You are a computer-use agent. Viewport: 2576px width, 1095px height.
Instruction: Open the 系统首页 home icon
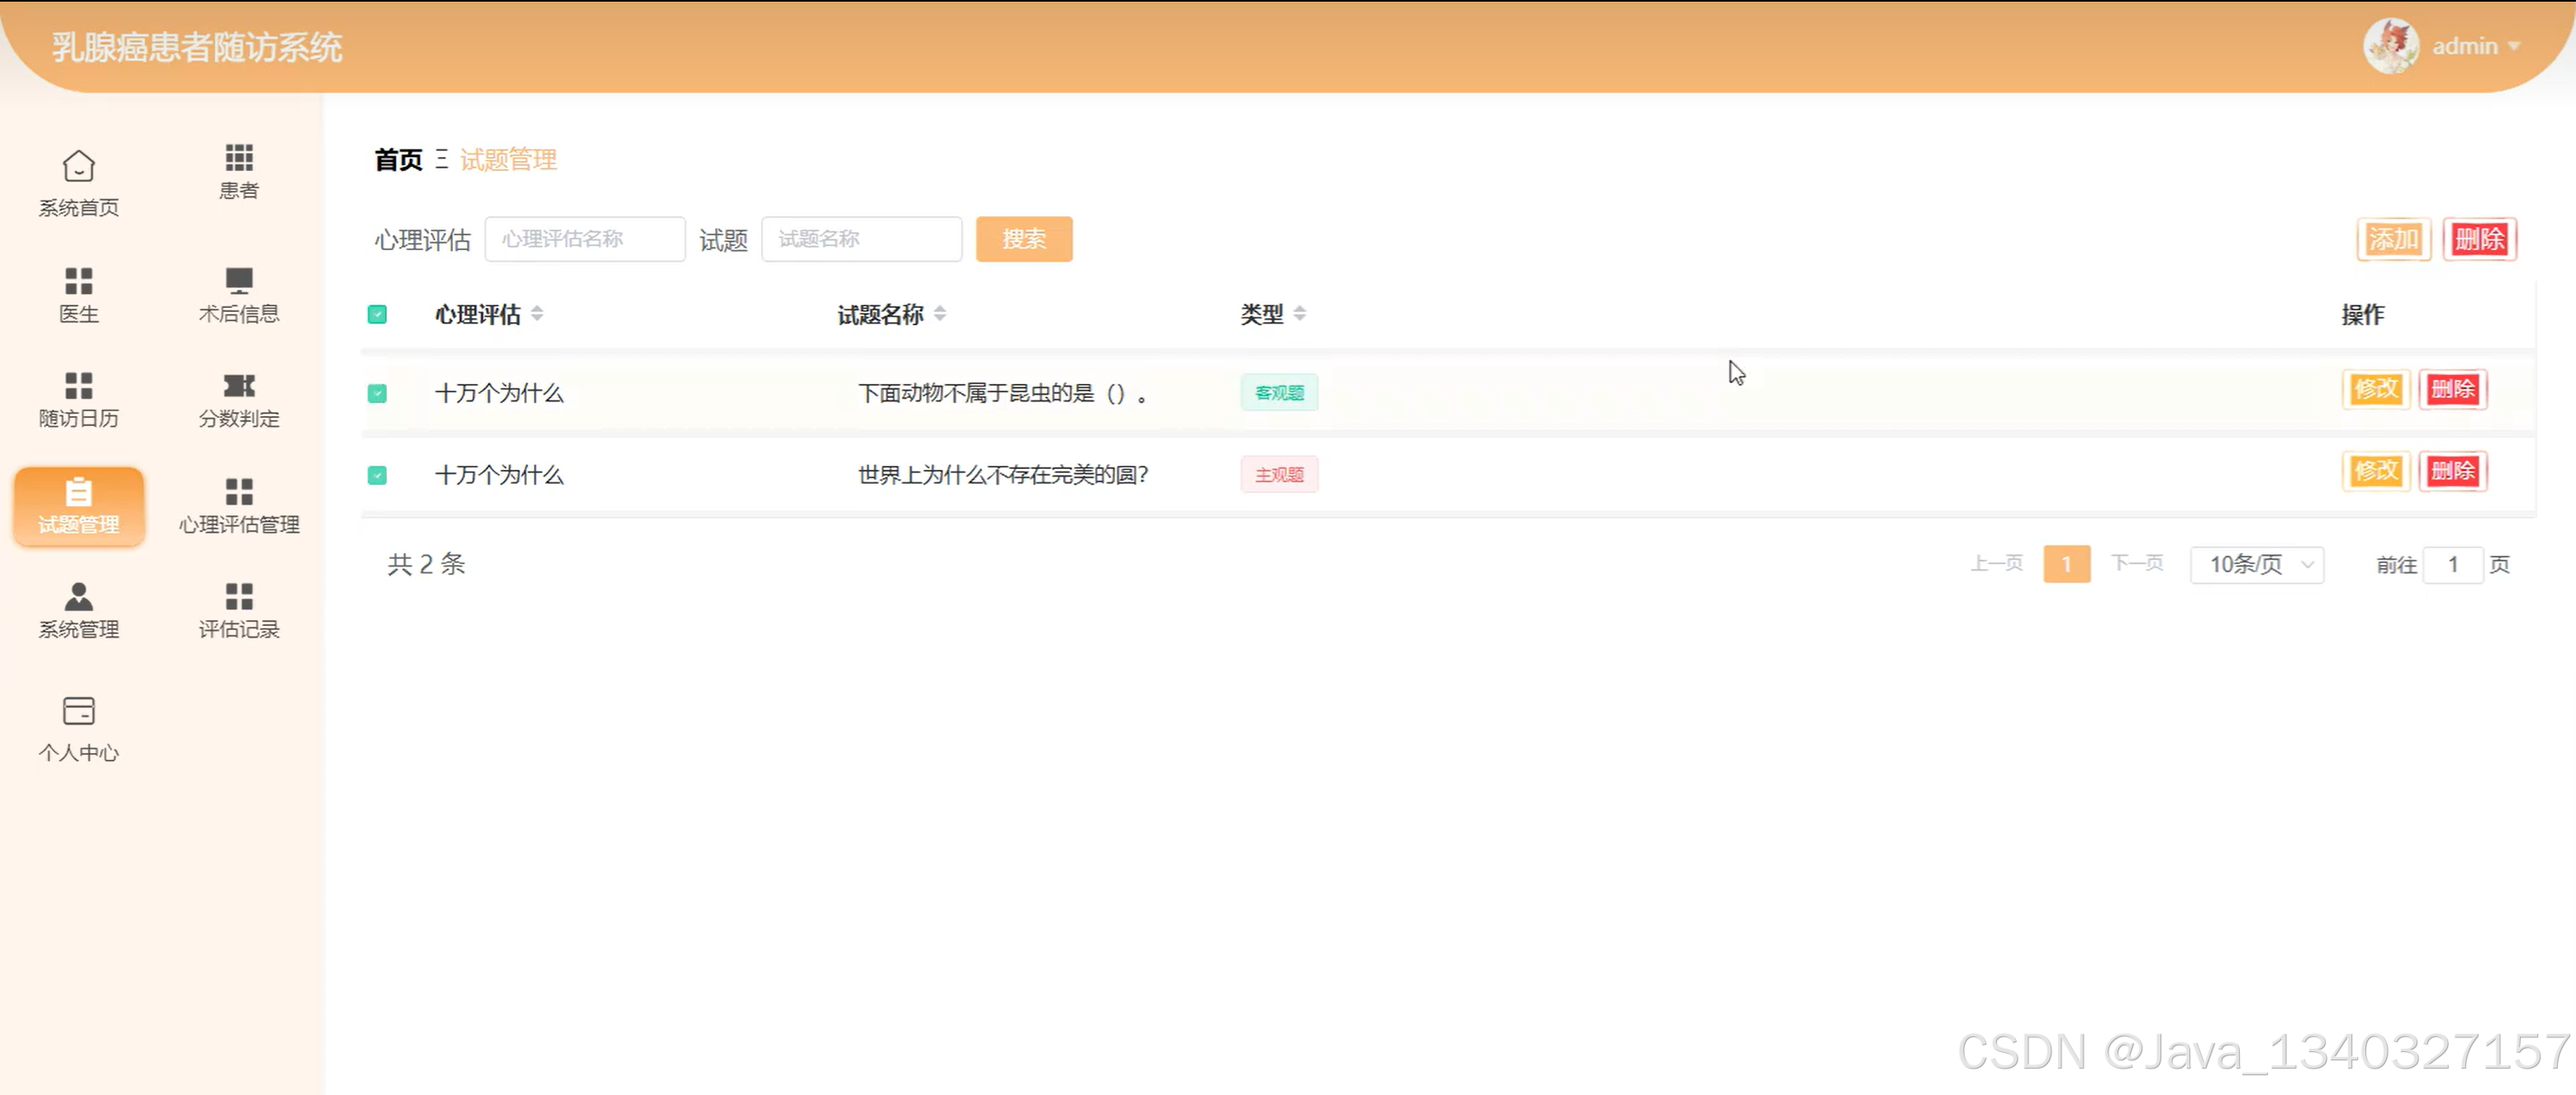[78, 166]
